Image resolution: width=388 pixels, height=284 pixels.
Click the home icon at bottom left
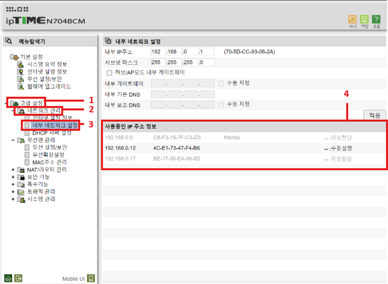pos(9,278)
